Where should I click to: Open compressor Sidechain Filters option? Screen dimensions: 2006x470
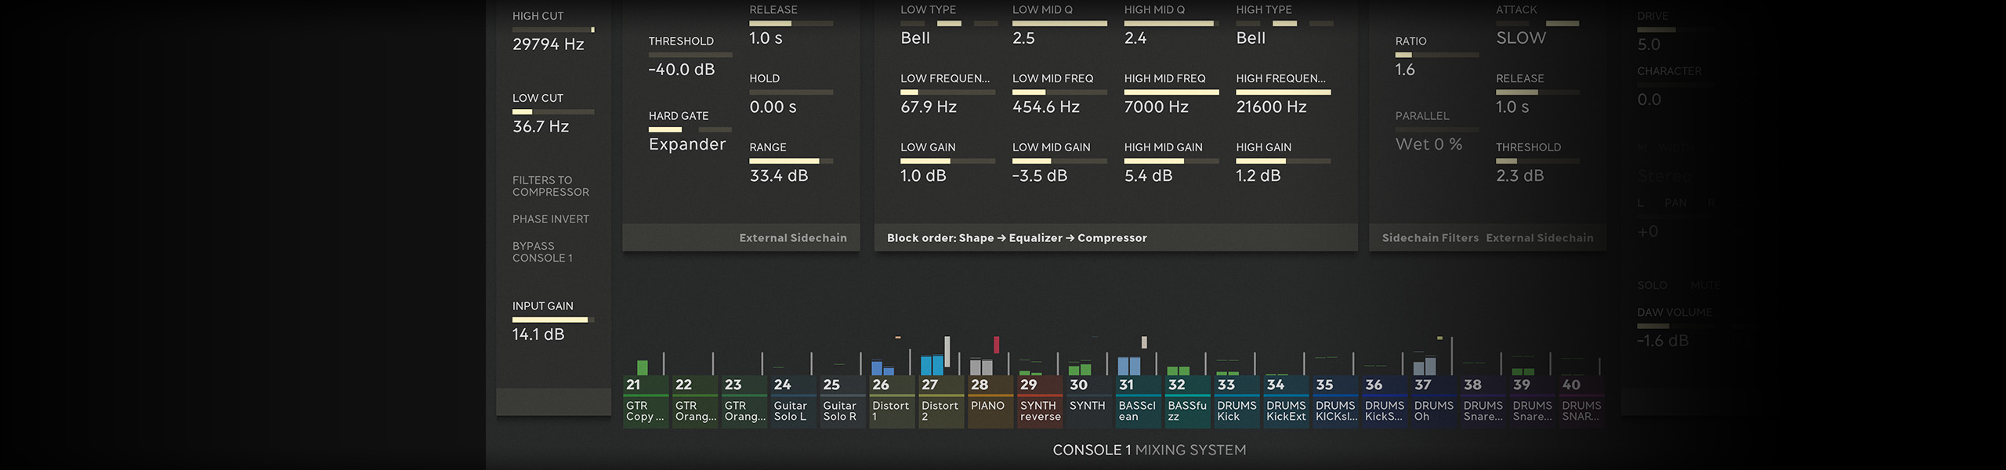pyautogui.click(x=1429, y=238)
